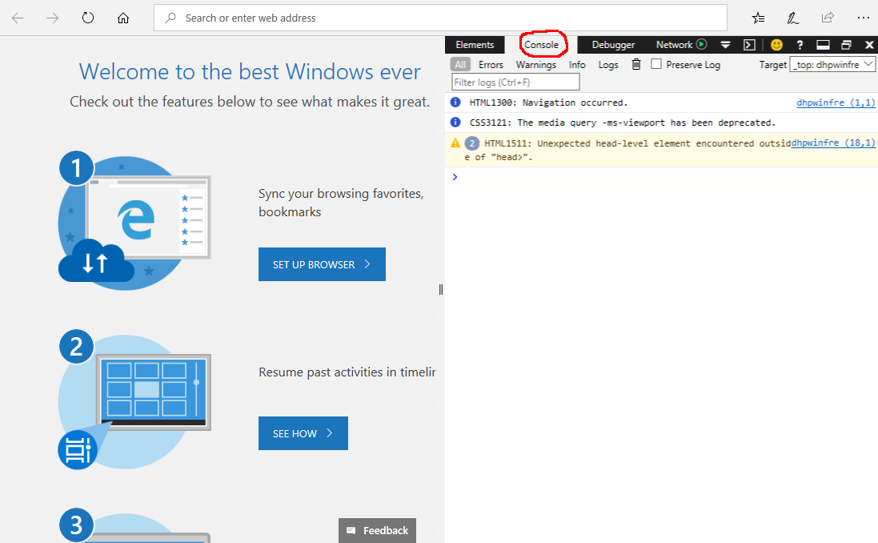Screen dimensions: 878x543
Task: Go to the browser home page icon
Action: 122,18
